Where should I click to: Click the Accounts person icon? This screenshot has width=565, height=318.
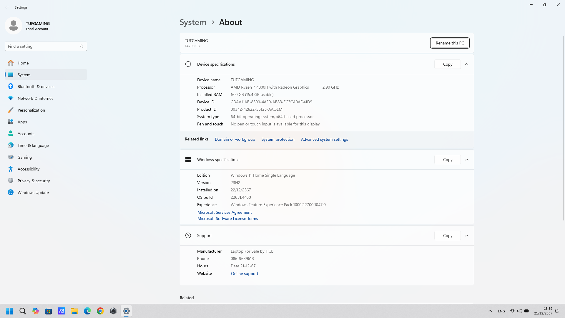(11, 134)
